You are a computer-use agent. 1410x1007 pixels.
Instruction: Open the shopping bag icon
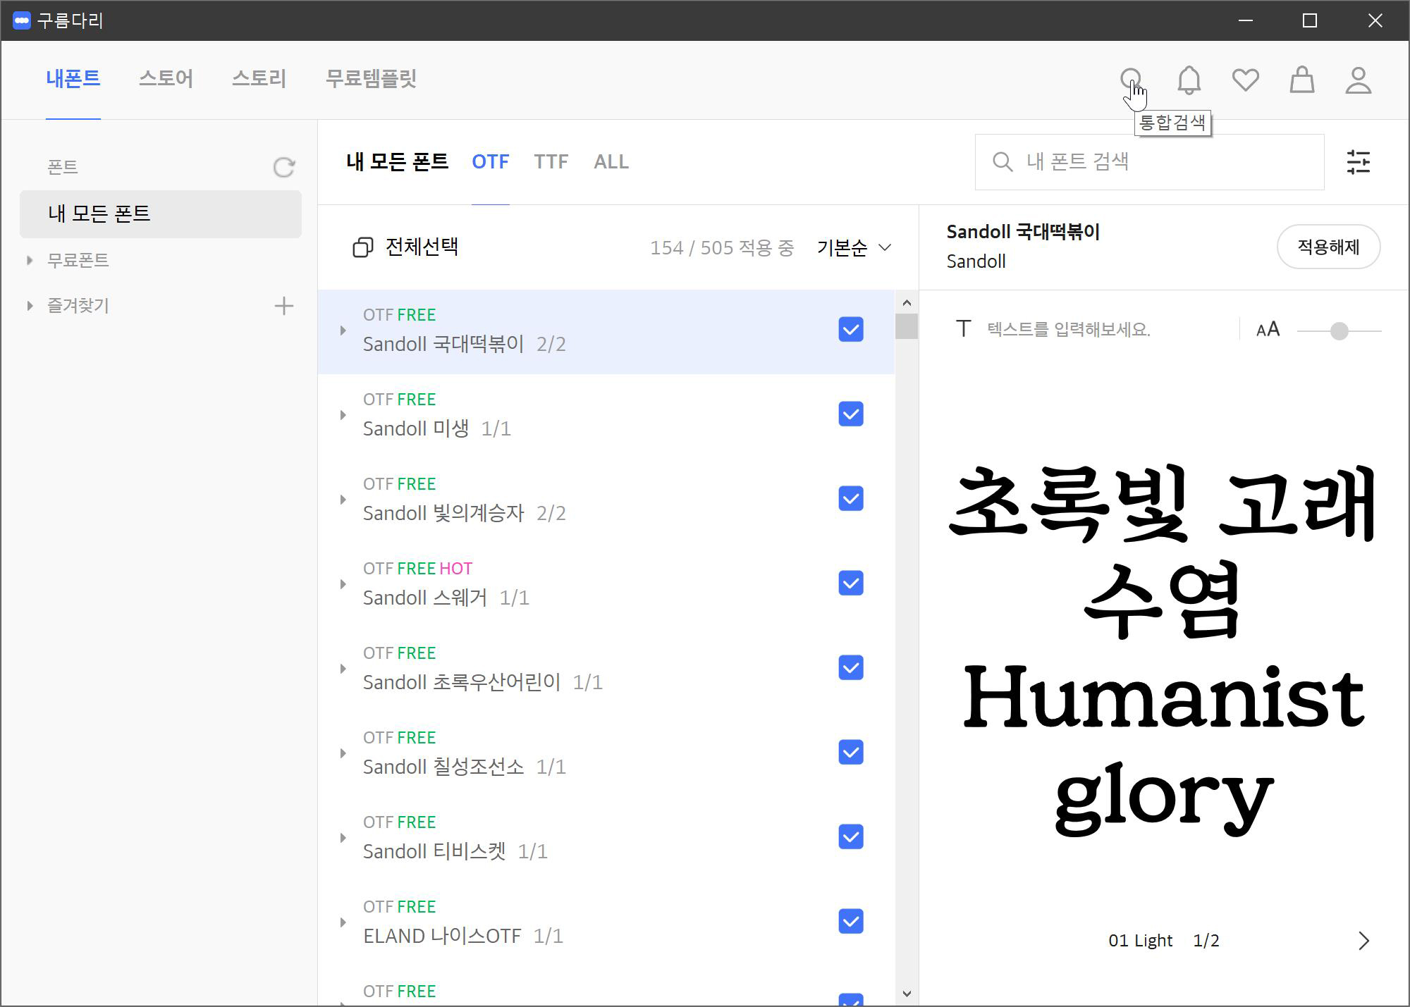tap(1301, 80)
